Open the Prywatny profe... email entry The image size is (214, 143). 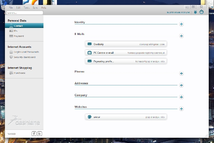pos(126,61)
